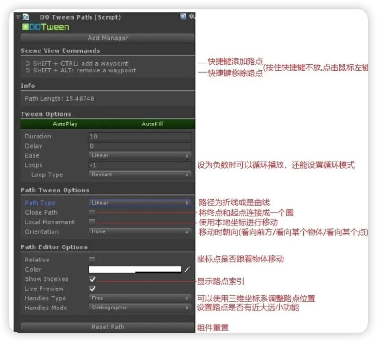Enable the Relative checkbox
Screen dimensions: 377x342
coord(92,259)
